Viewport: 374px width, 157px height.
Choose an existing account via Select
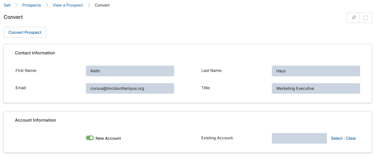click(337, 138)
